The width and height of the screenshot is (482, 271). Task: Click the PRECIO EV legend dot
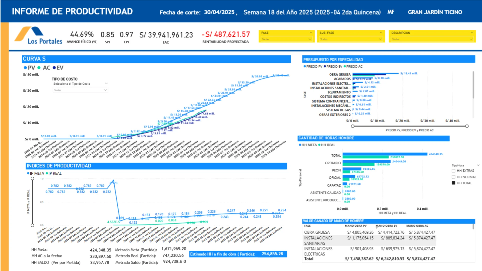coord(325,66)
